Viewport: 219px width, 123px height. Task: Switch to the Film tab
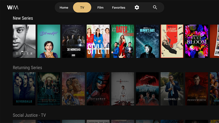(100, 8)
